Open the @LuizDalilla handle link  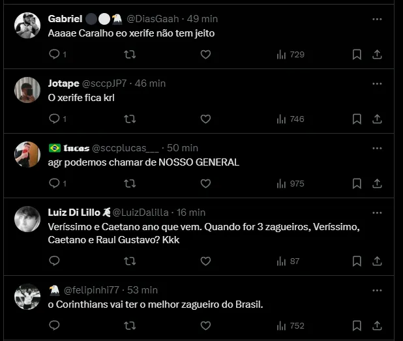[x=141, y=213]
